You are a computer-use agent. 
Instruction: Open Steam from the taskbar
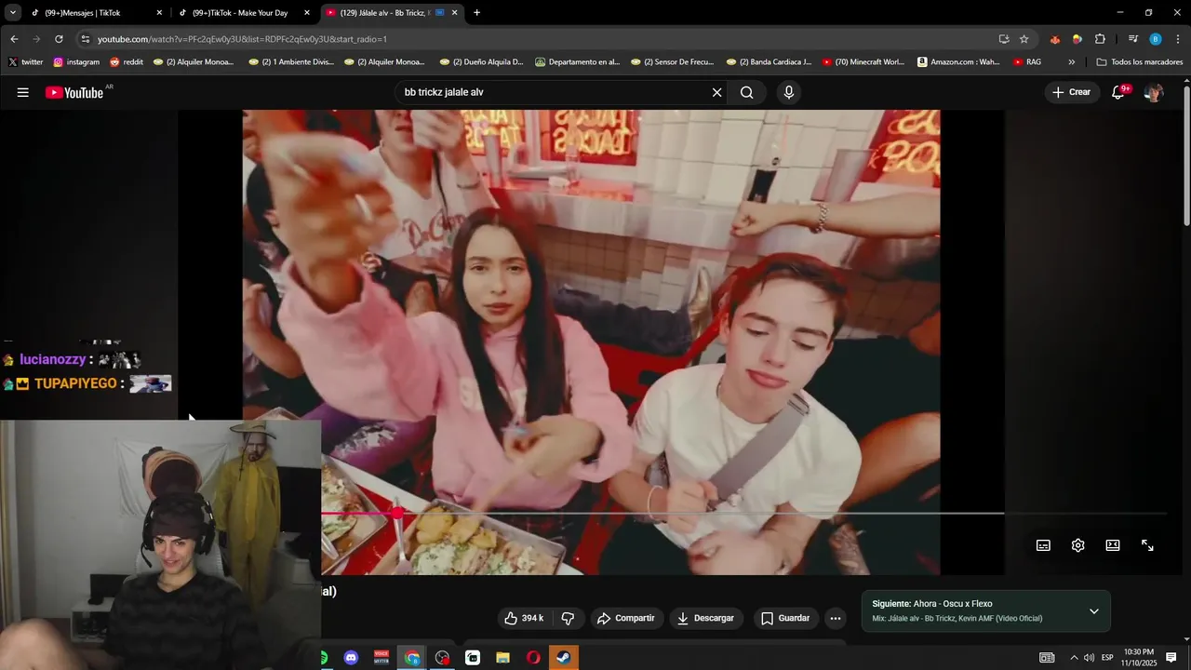coord(564,658)
